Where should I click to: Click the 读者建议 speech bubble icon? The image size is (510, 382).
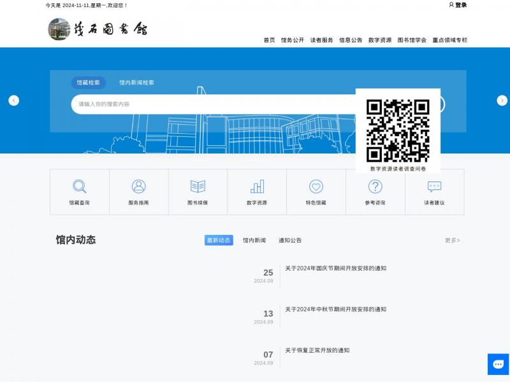pos(434,187)
